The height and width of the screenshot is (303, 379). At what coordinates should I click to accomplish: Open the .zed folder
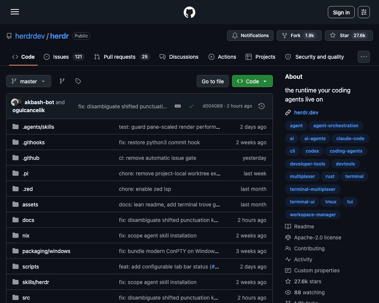click(28, 189)
